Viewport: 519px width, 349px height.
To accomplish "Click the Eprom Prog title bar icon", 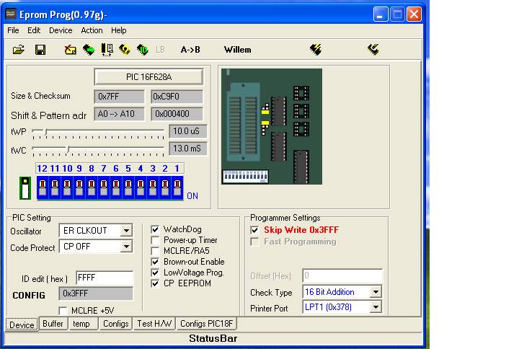I will (x=12, y=14).
